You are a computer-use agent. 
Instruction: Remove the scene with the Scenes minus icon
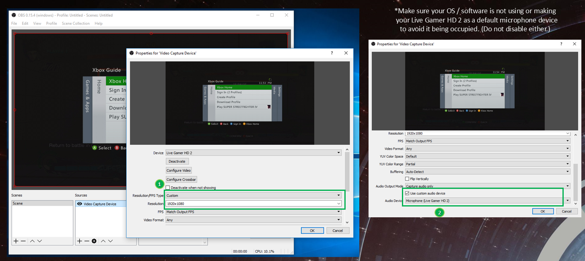coord(23,241)
